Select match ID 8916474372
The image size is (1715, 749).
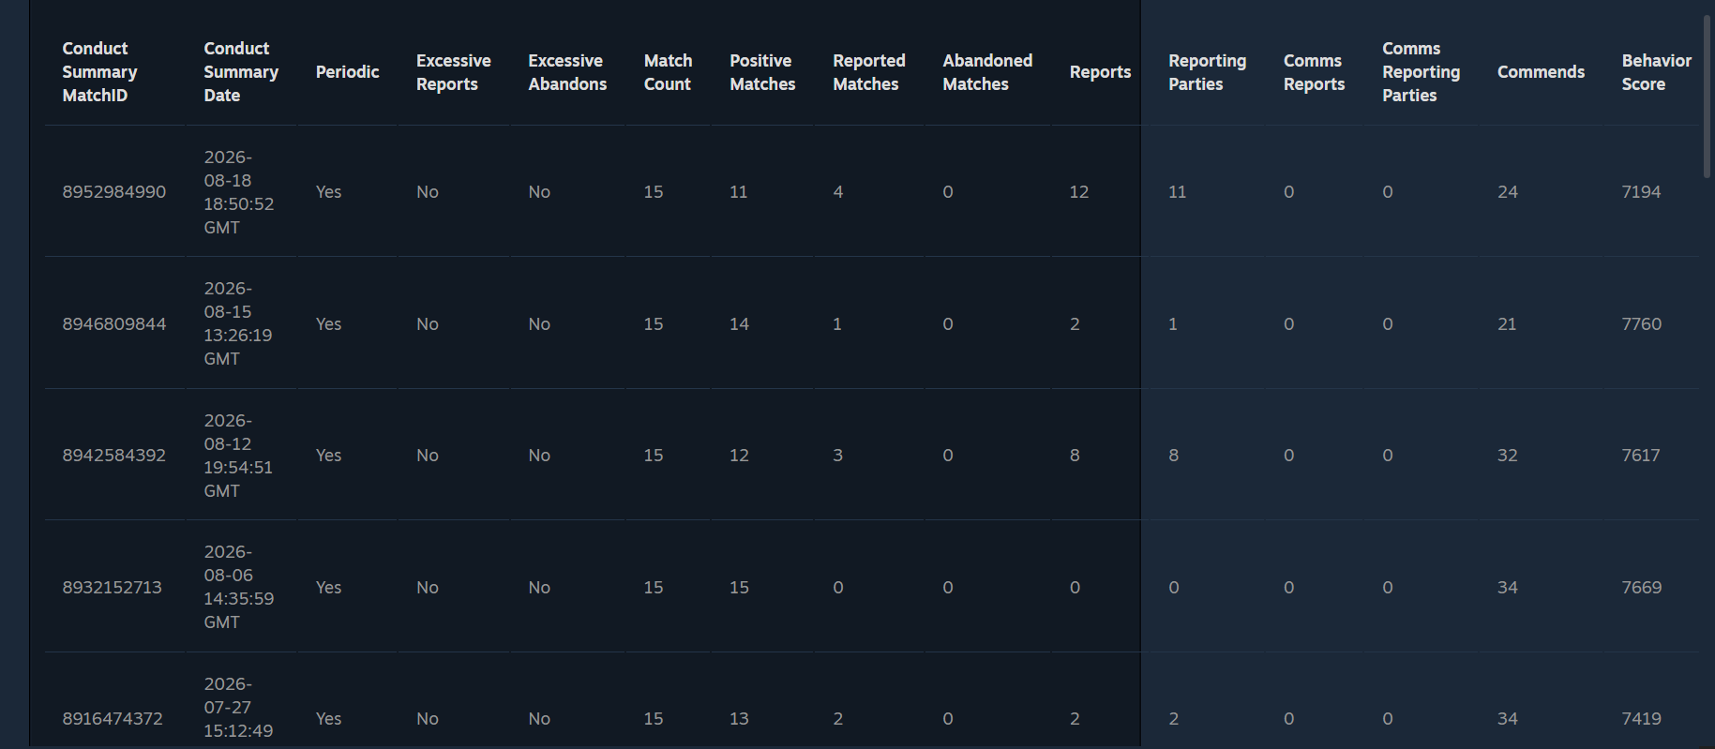coord(113,718)
